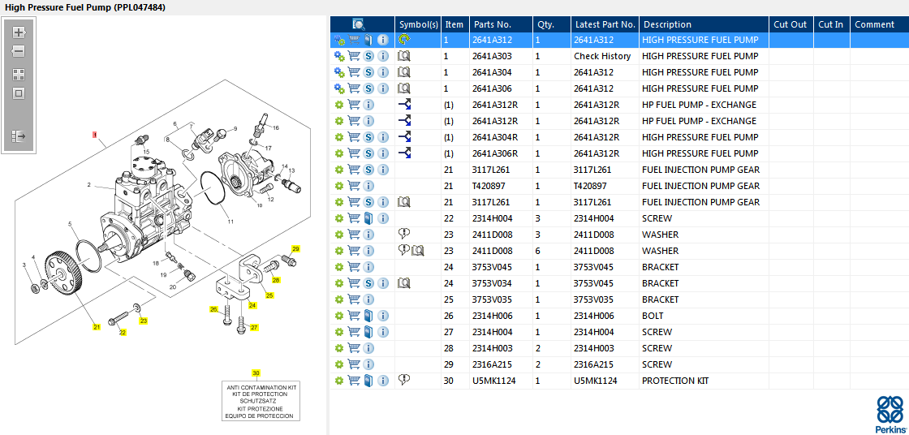Open info for part 2316A215 screw
Image resolution: width=909 pixels, height=435 pixels.
pos(368,365)
